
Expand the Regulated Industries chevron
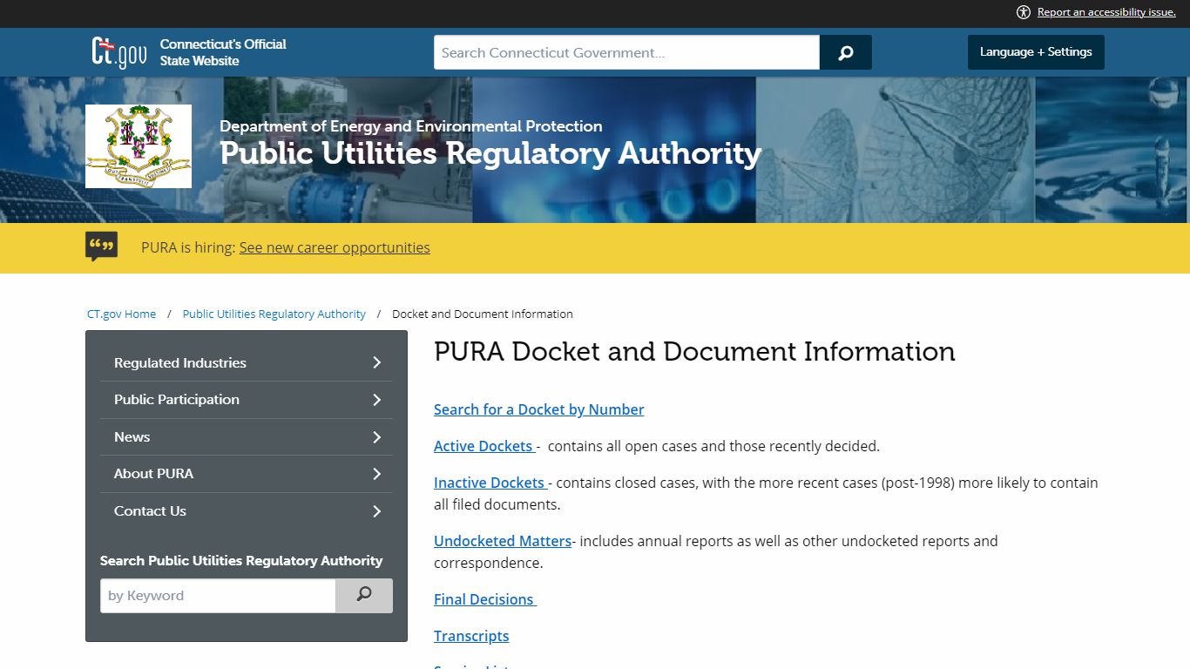[377, 362]
